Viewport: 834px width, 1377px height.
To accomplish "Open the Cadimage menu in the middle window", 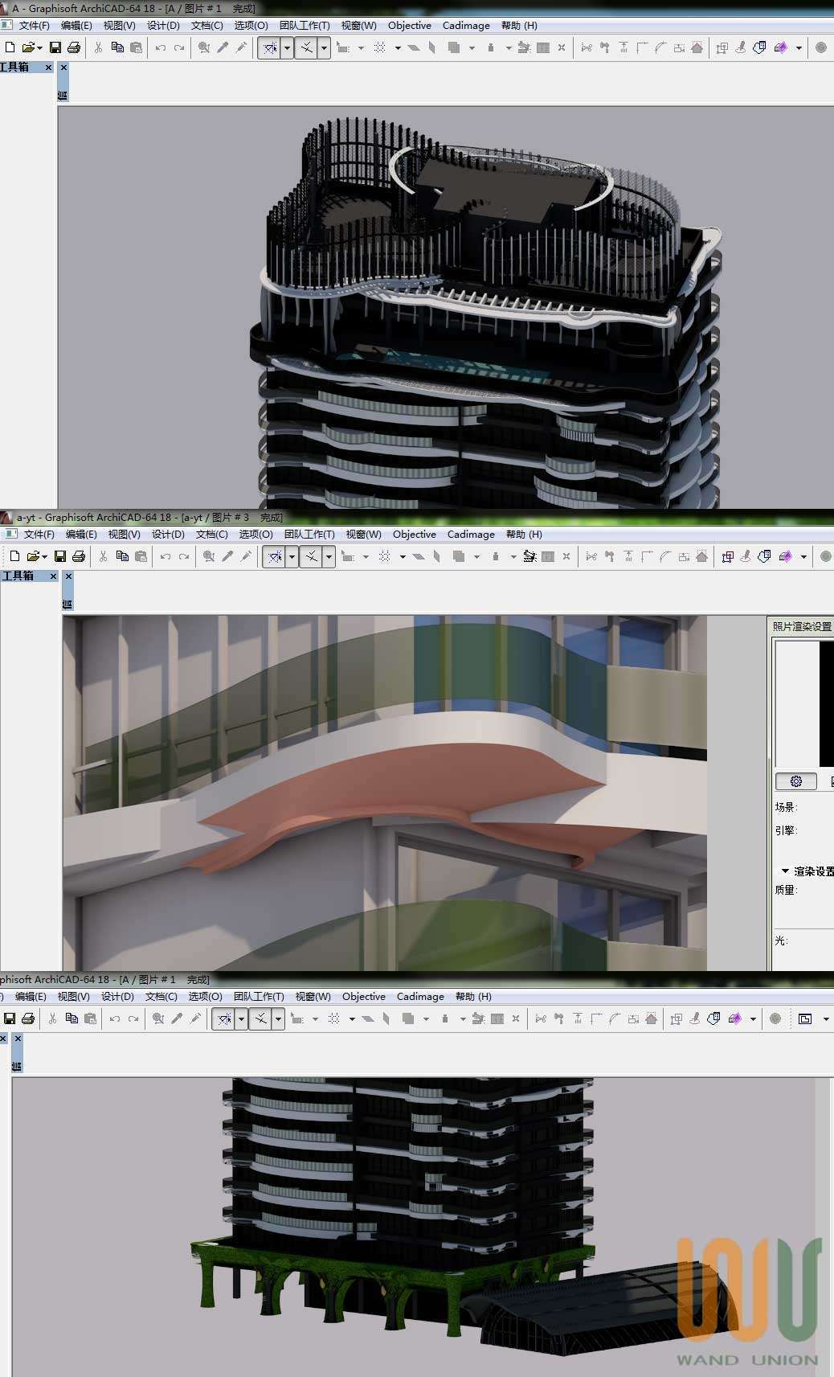I will click(x=471, y=535).
